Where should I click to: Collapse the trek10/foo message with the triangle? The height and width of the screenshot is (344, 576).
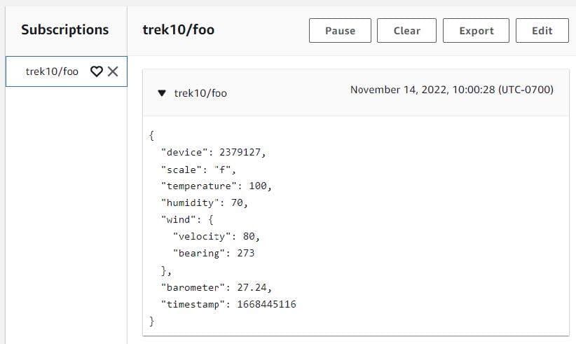click(x=162, y=92)
